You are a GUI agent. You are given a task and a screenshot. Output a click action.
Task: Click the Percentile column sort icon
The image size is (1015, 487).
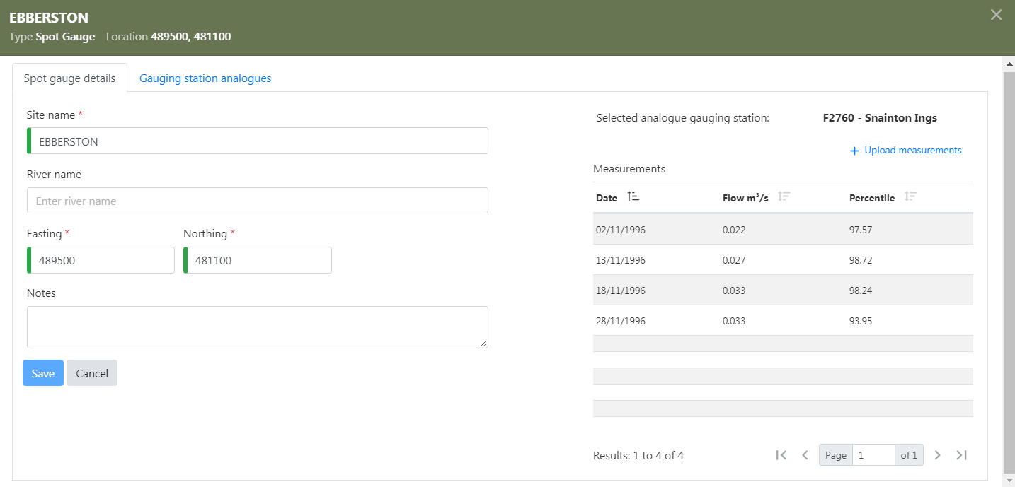910,197
